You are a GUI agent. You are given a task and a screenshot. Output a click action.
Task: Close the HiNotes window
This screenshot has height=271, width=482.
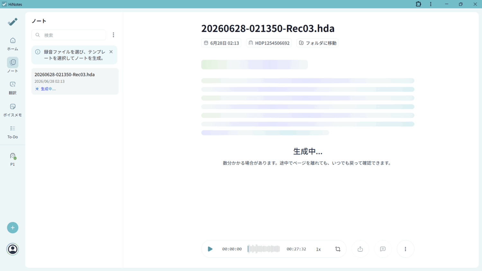[475, 4]
